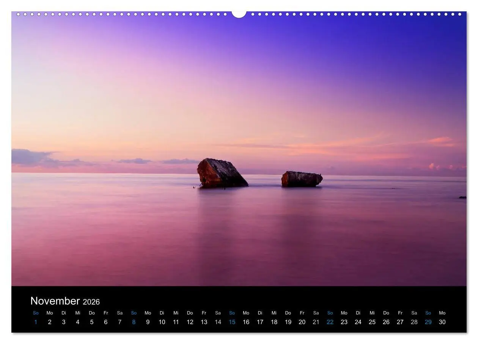478x344 pixels.
Task: Click the first So weekday header
Action: click(x=36, y=313)
